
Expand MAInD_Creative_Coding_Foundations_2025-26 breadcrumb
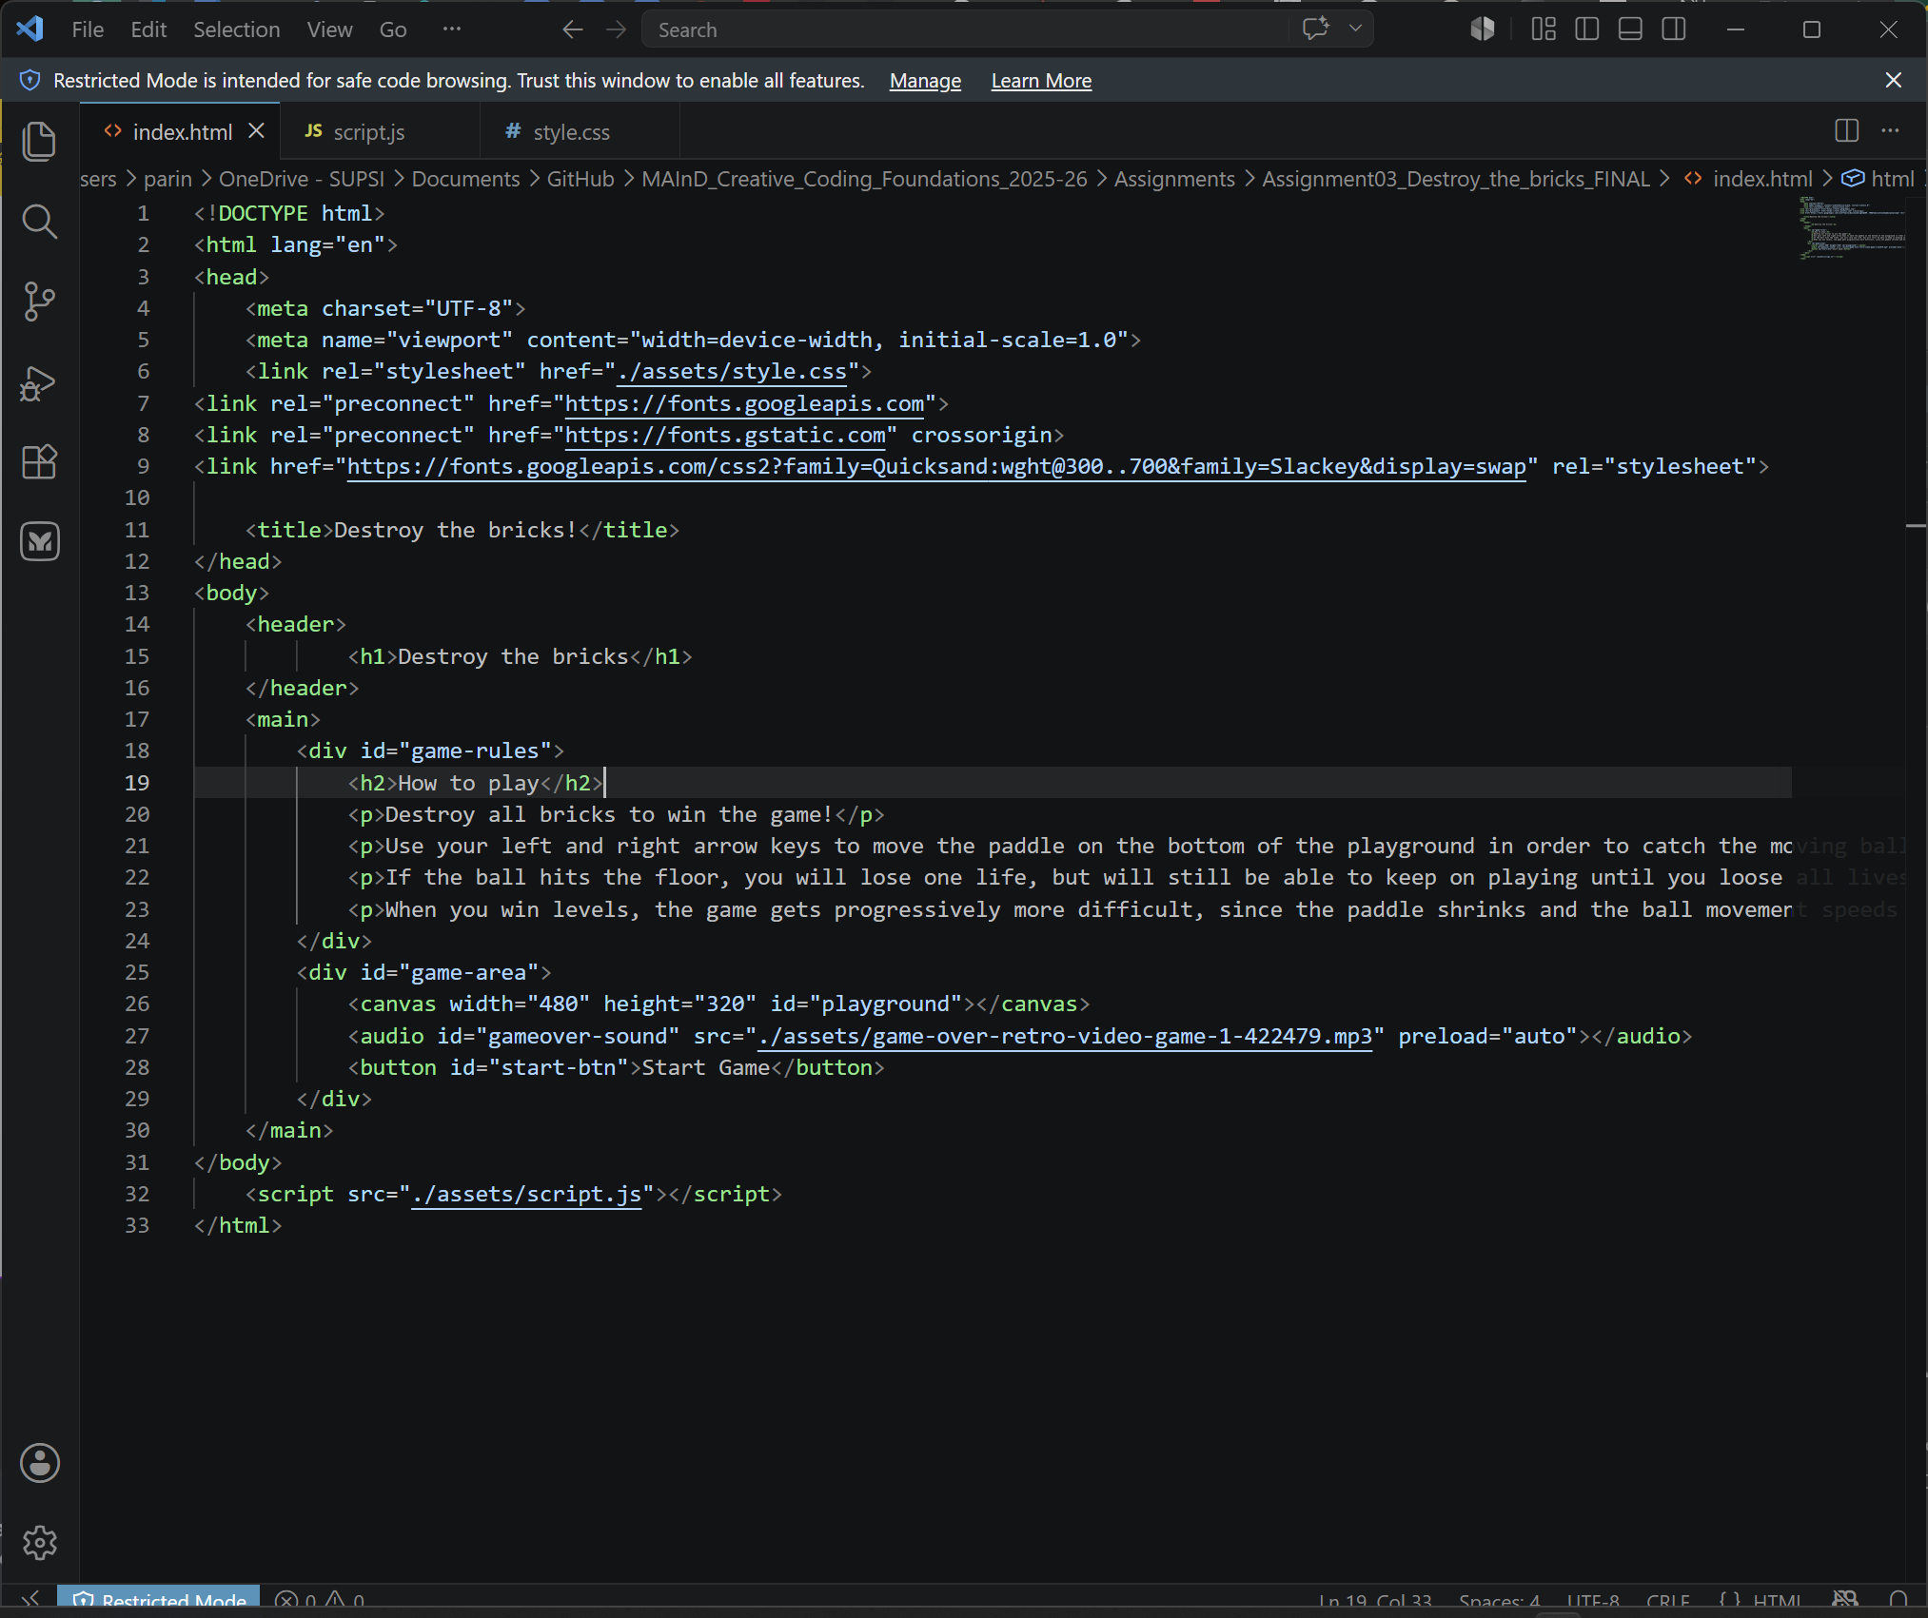864,179
